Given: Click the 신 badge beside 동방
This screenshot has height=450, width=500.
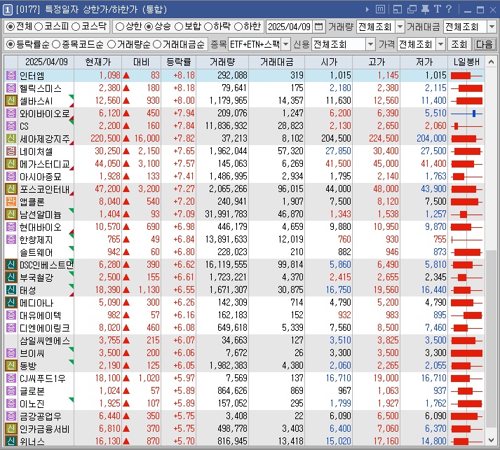Looking at the screenshot, I should (x=11, y=366).
